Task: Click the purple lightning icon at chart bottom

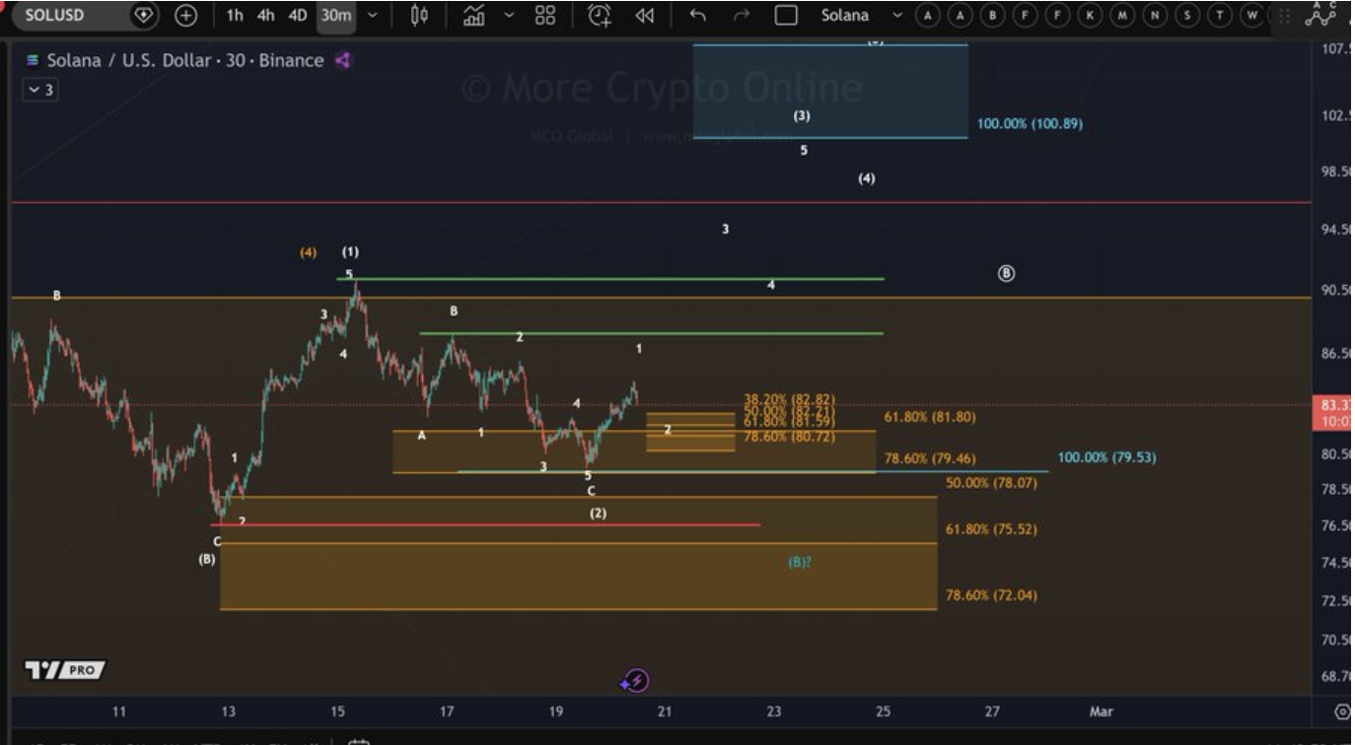Action: (x=636, y=680)
